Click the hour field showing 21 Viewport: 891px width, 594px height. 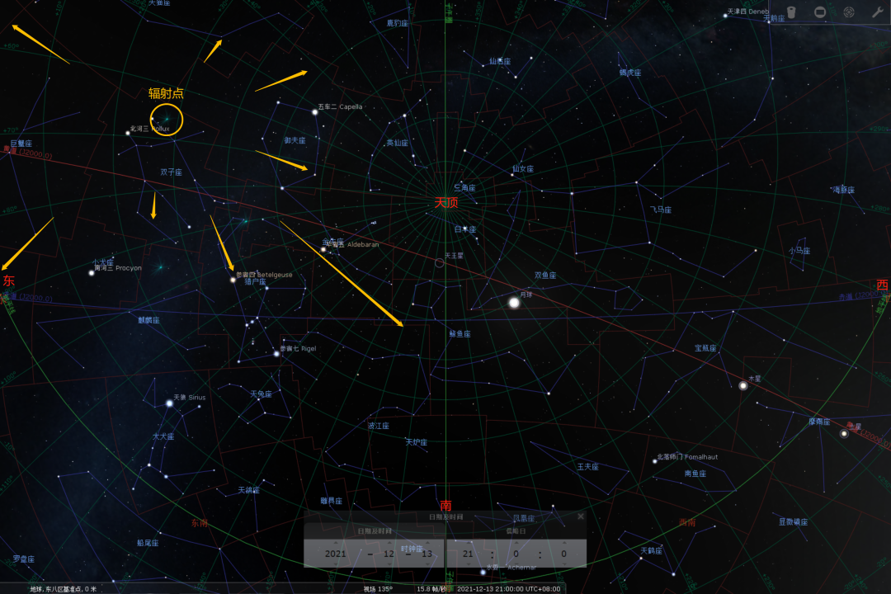pos(468,554)
